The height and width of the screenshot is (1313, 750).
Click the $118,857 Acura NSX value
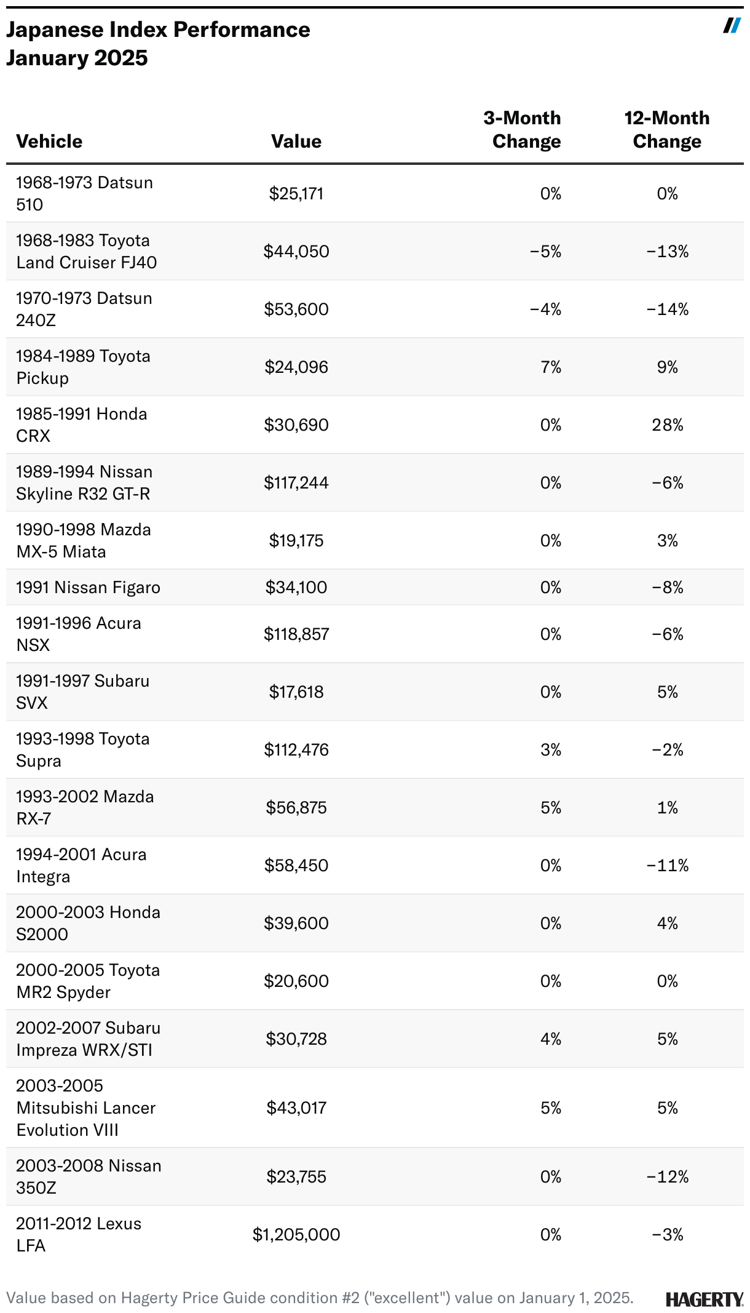point(296,634)
